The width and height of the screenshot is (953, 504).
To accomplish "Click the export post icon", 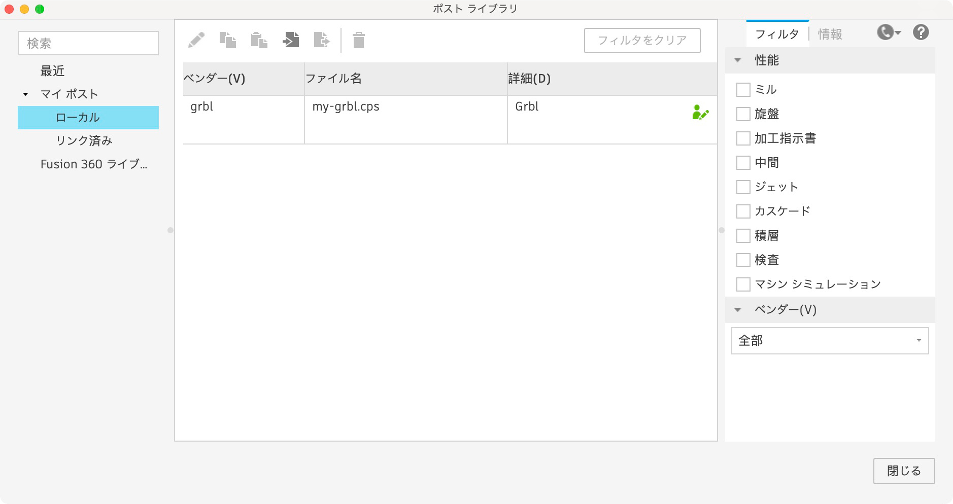I will [322, 40].
